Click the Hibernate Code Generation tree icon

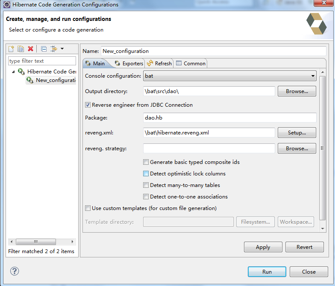click(21, 72)
